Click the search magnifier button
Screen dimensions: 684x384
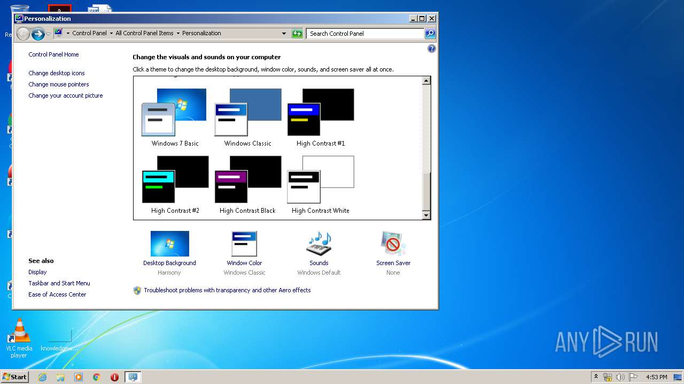pyautogui.click(x=430, y=34)
